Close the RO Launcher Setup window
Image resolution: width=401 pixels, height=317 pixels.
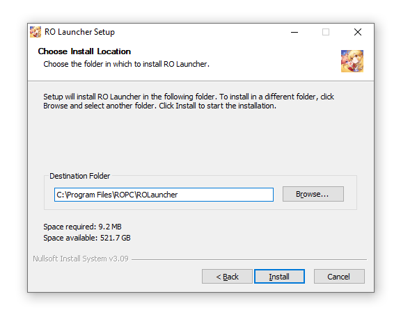click(x=358, y=32)
